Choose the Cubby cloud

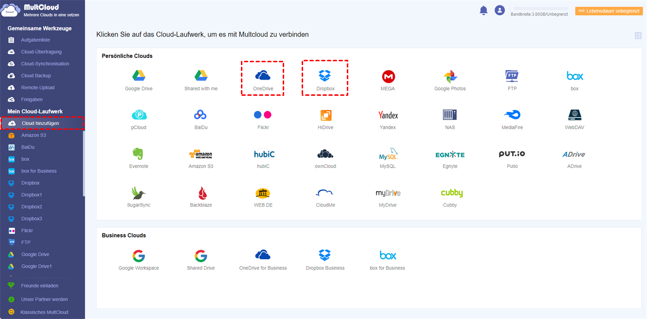tap(451, 197)
